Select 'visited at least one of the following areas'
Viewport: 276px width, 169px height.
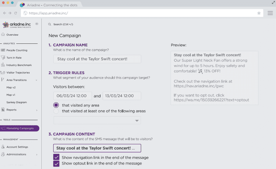tap(56, 111)
